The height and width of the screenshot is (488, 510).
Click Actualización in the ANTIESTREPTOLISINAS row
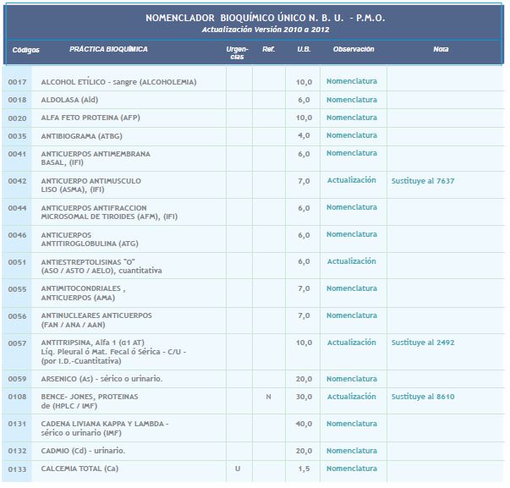pos(352,261)
